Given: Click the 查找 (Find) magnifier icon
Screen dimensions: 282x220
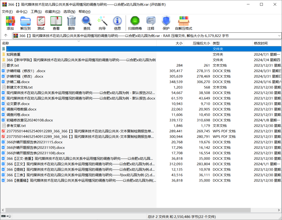Looking at the screenshot, I should 87,23.
